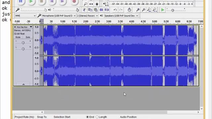Zoom out of the waveform
Viewport: 212px width, 119px height.
point(143,10)
